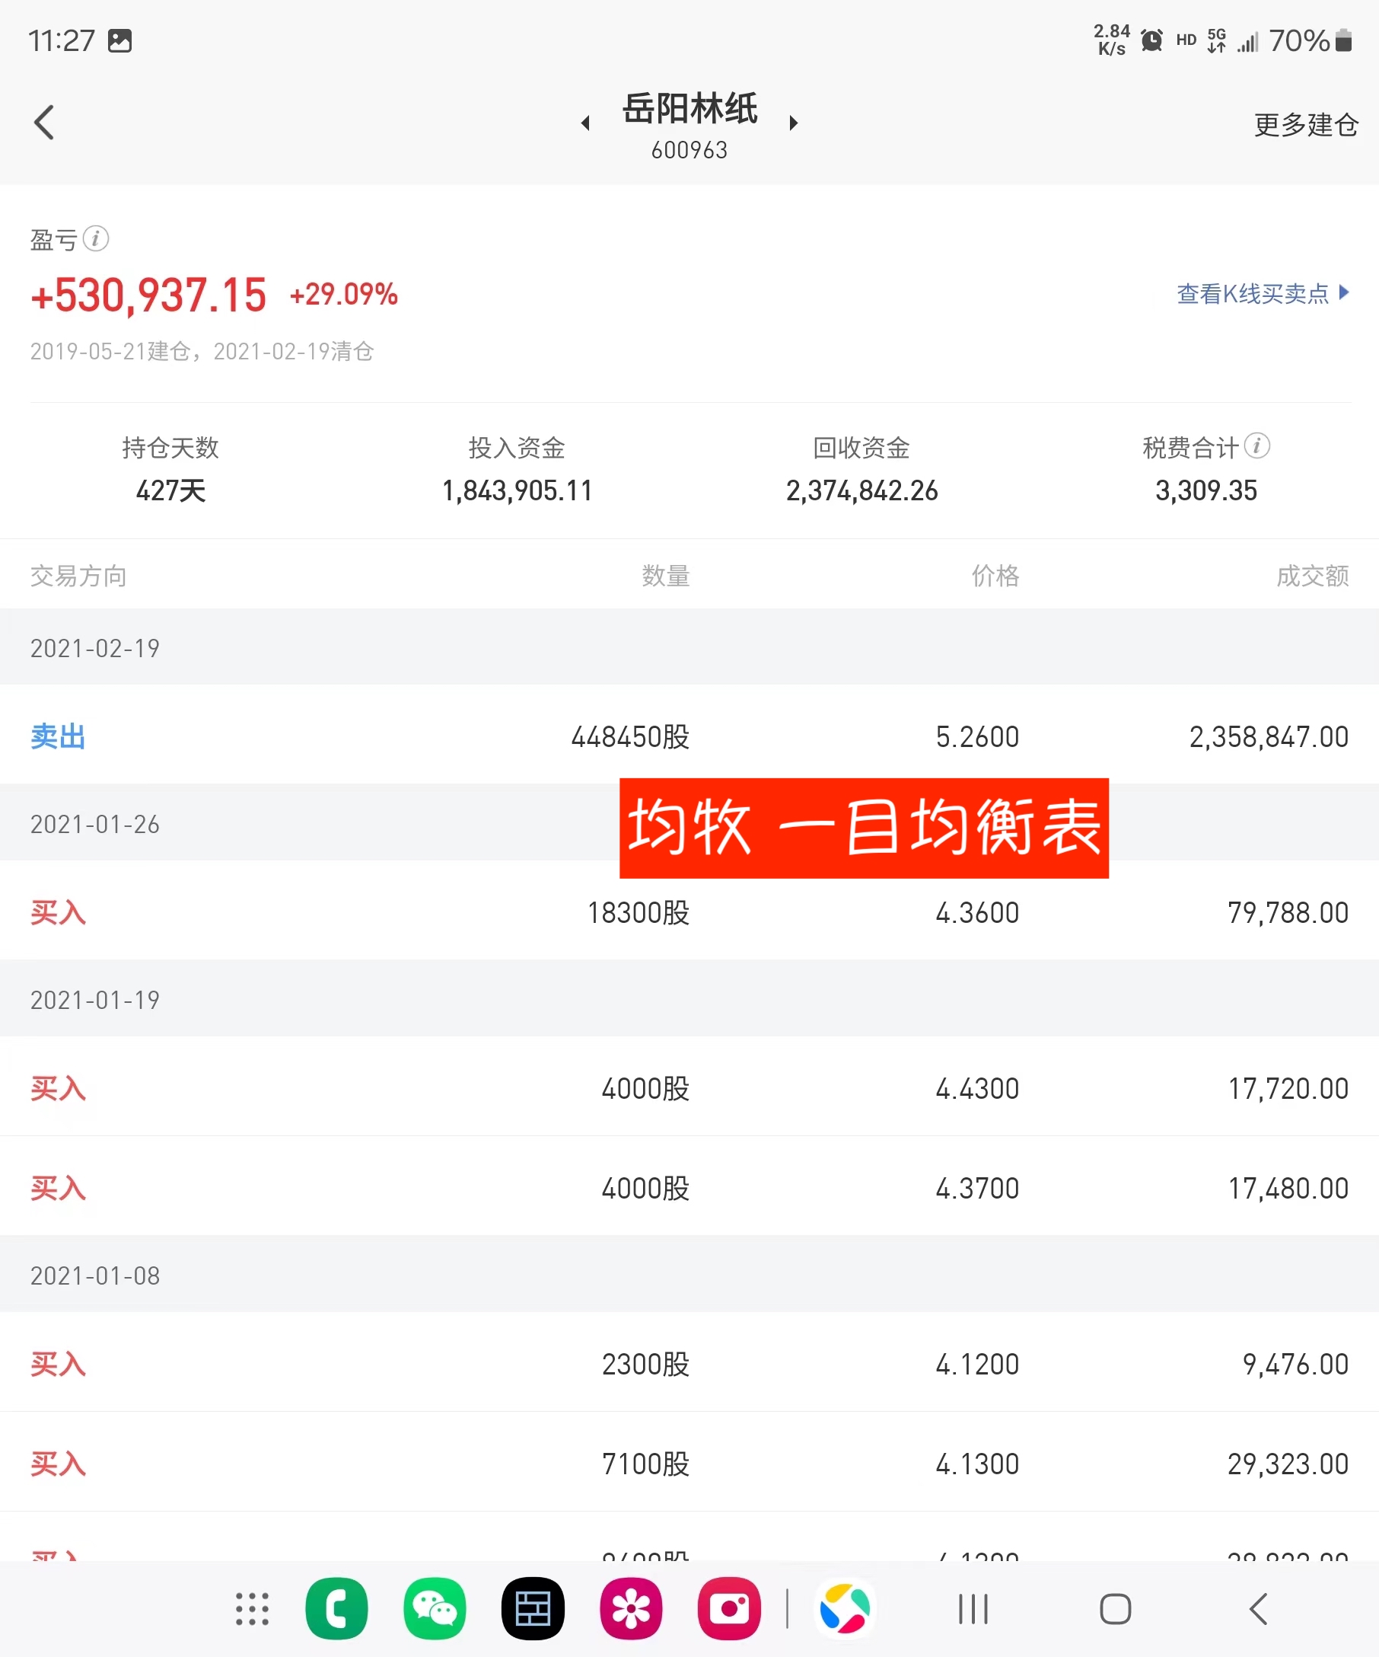Launch the Camera app from the taskbar
The image size is (1379, 1657).
click(x=728, y=1608)
